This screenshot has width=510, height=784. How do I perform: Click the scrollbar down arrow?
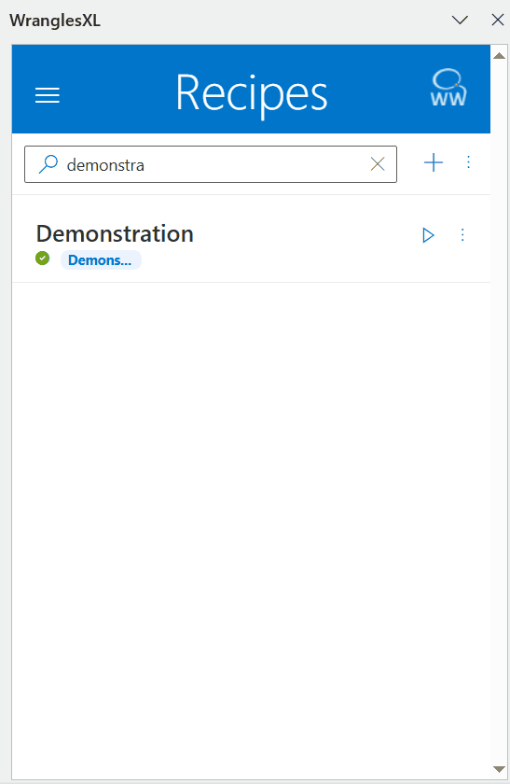tap(499, 769)
